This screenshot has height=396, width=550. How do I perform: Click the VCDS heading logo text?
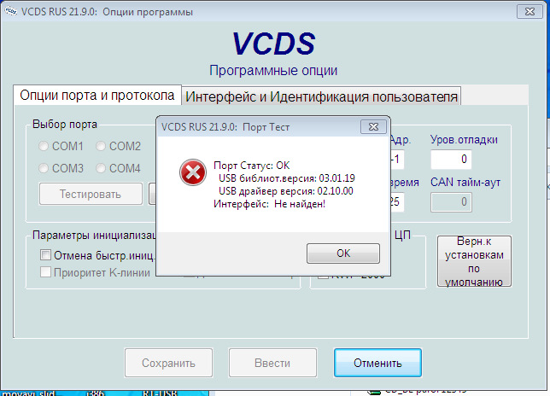pyautogui.click(x=273, y=44)
